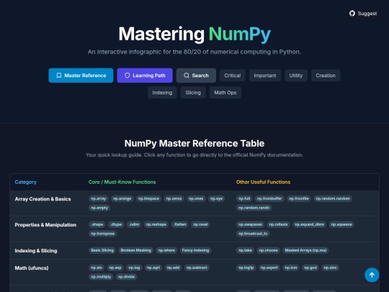Screen dimensions: 389x292
Task: Open the np.where function link
Action: pos(166,250)
